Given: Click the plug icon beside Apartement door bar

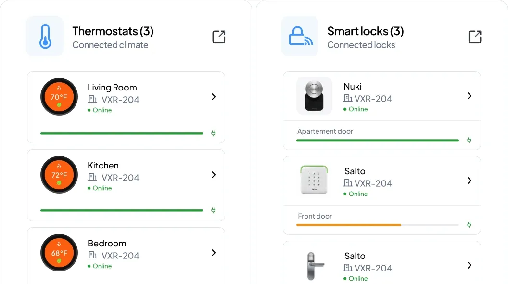Looking at the screenshot, I should tap(469, 140).
